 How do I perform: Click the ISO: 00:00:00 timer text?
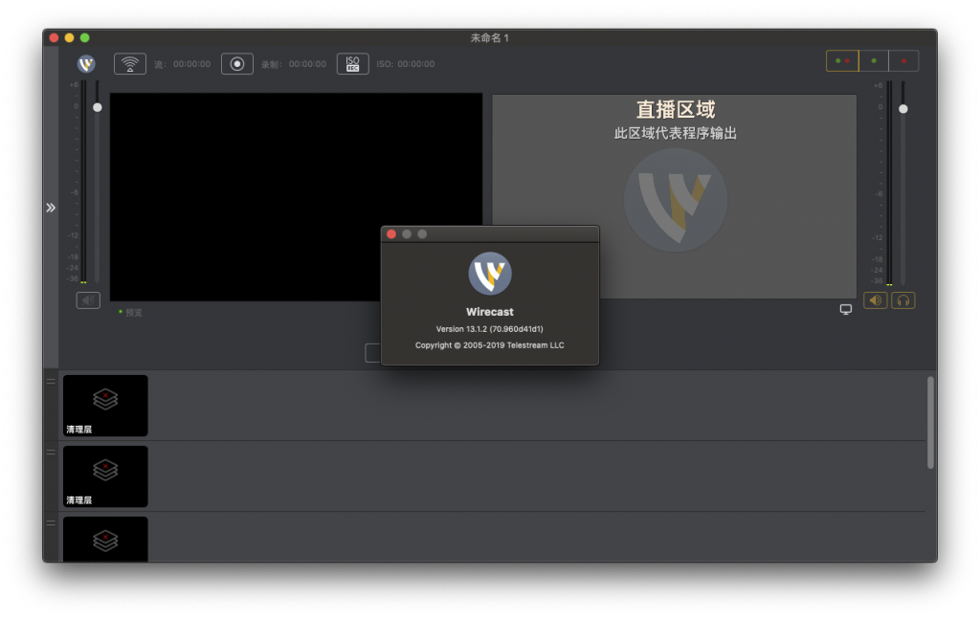[x=406, y=64]
